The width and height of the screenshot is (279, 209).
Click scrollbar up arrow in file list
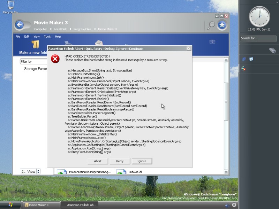tap(226, 60)
